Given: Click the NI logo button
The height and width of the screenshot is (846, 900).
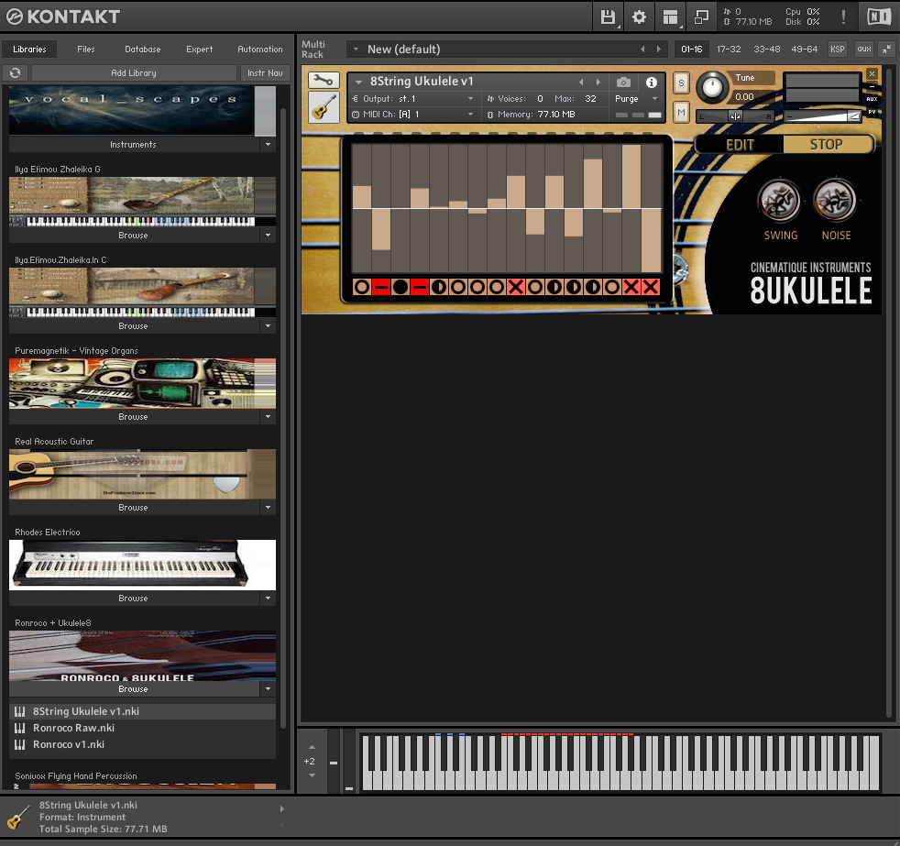Looking at the screenshot, I should (878, 17).
